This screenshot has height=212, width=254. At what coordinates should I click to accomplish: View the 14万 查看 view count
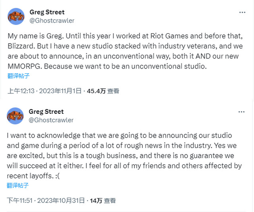click(x=103, y=201)
